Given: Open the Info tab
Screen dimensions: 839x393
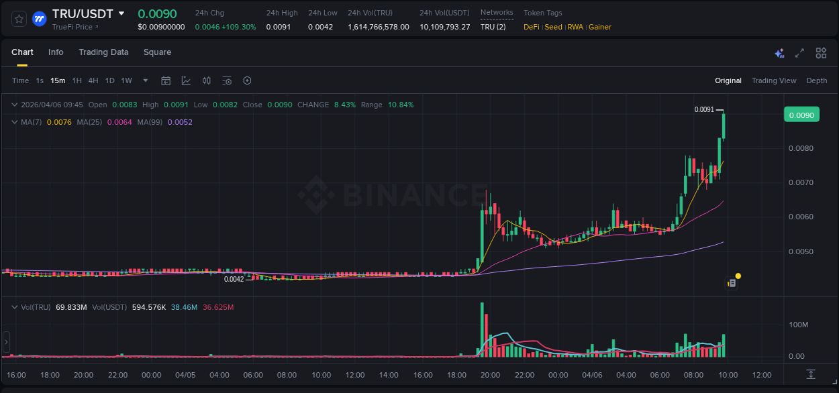Looking at the screenshot, I should (x=56, y=52).
